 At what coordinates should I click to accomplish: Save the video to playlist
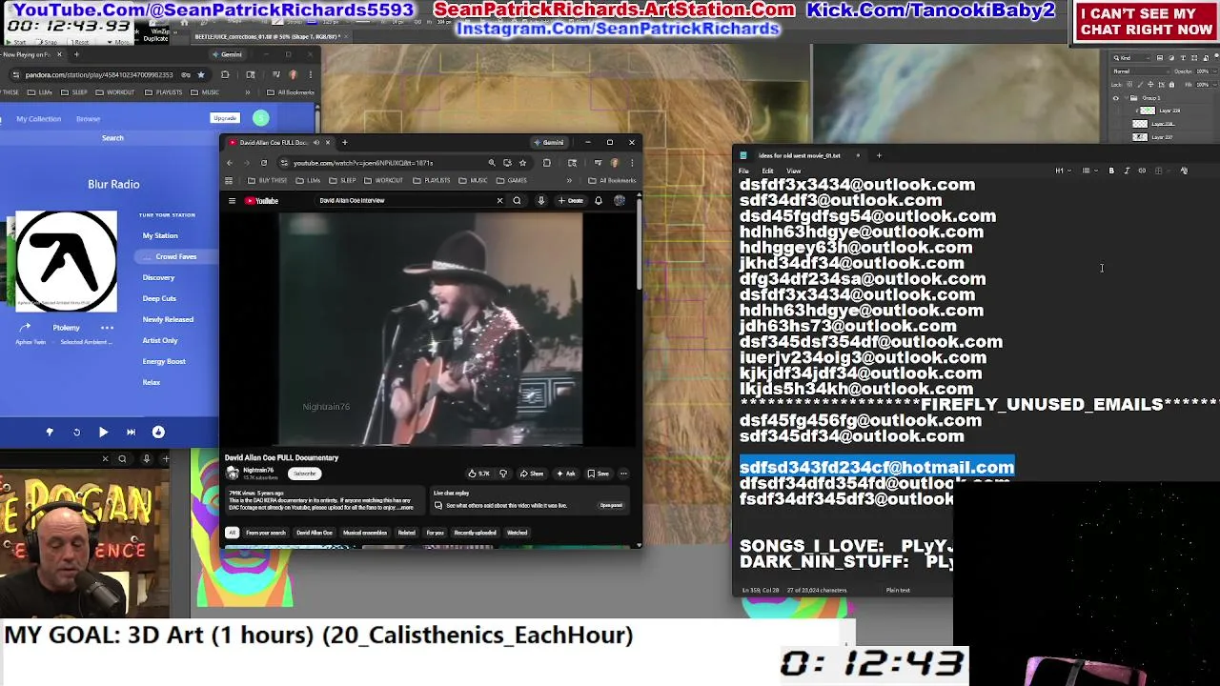pos(599,474)
